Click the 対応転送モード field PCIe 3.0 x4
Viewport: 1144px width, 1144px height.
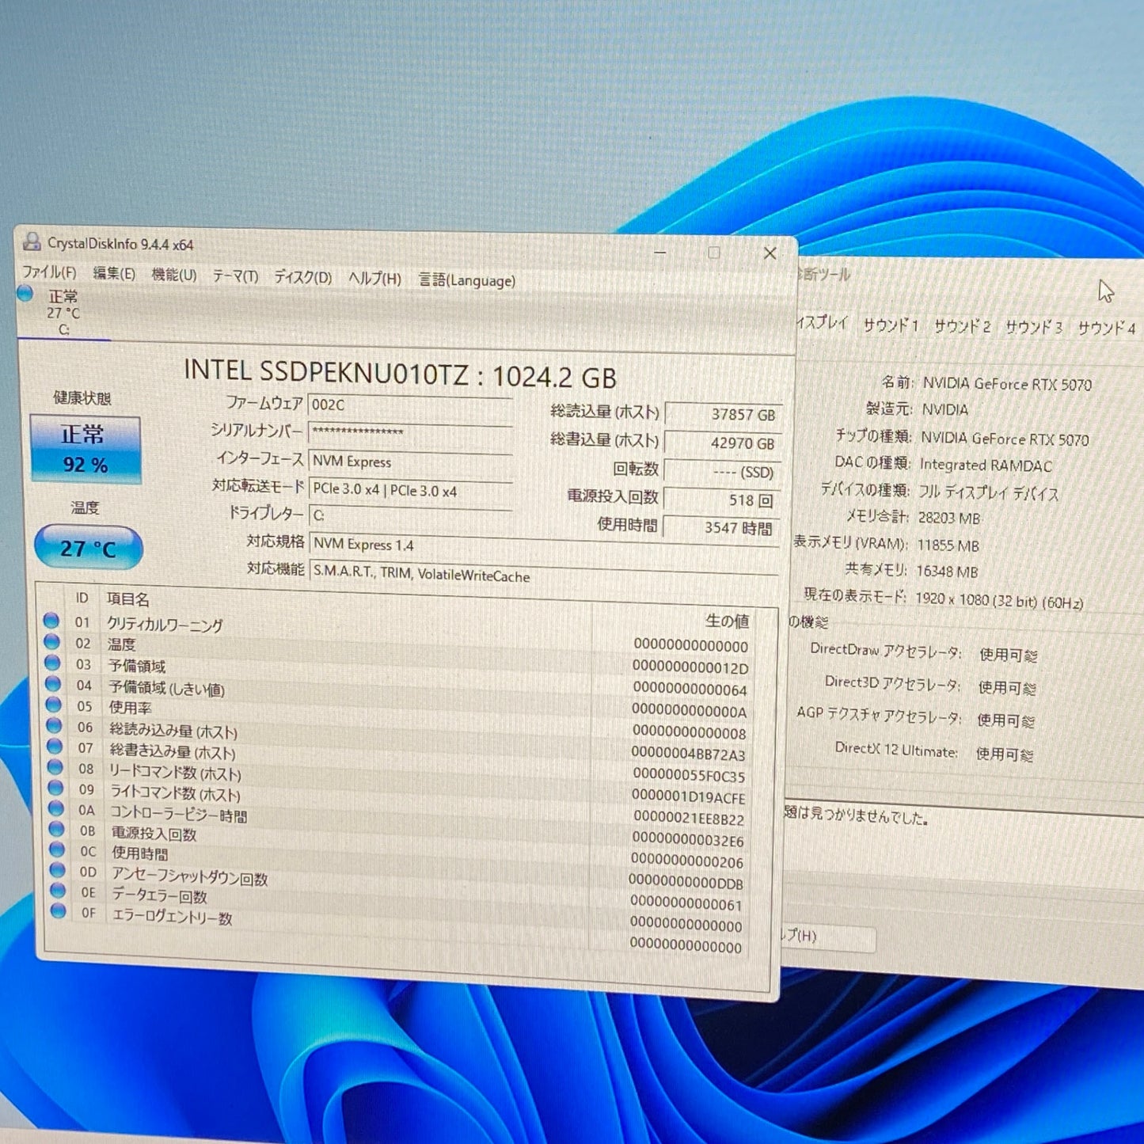[x=410, y=490]
